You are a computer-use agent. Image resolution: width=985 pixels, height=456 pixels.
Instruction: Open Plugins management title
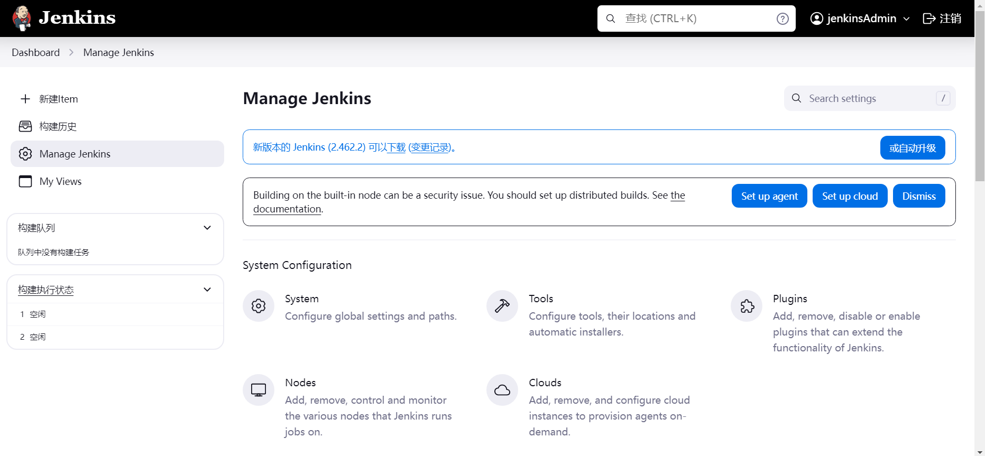tap(790, 299)
